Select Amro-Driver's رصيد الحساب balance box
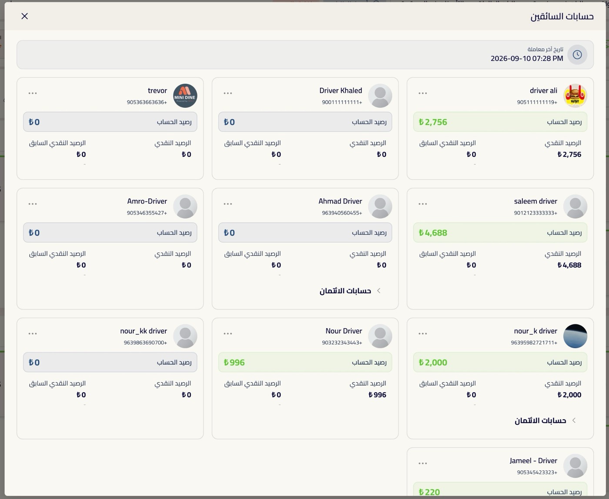The width and height of the screenshot is (609, 499). 110,233
